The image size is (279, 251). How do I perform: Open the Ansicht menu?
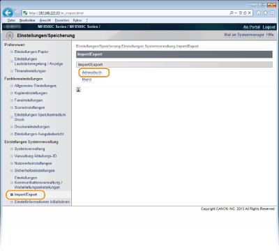tap(45, 20)
